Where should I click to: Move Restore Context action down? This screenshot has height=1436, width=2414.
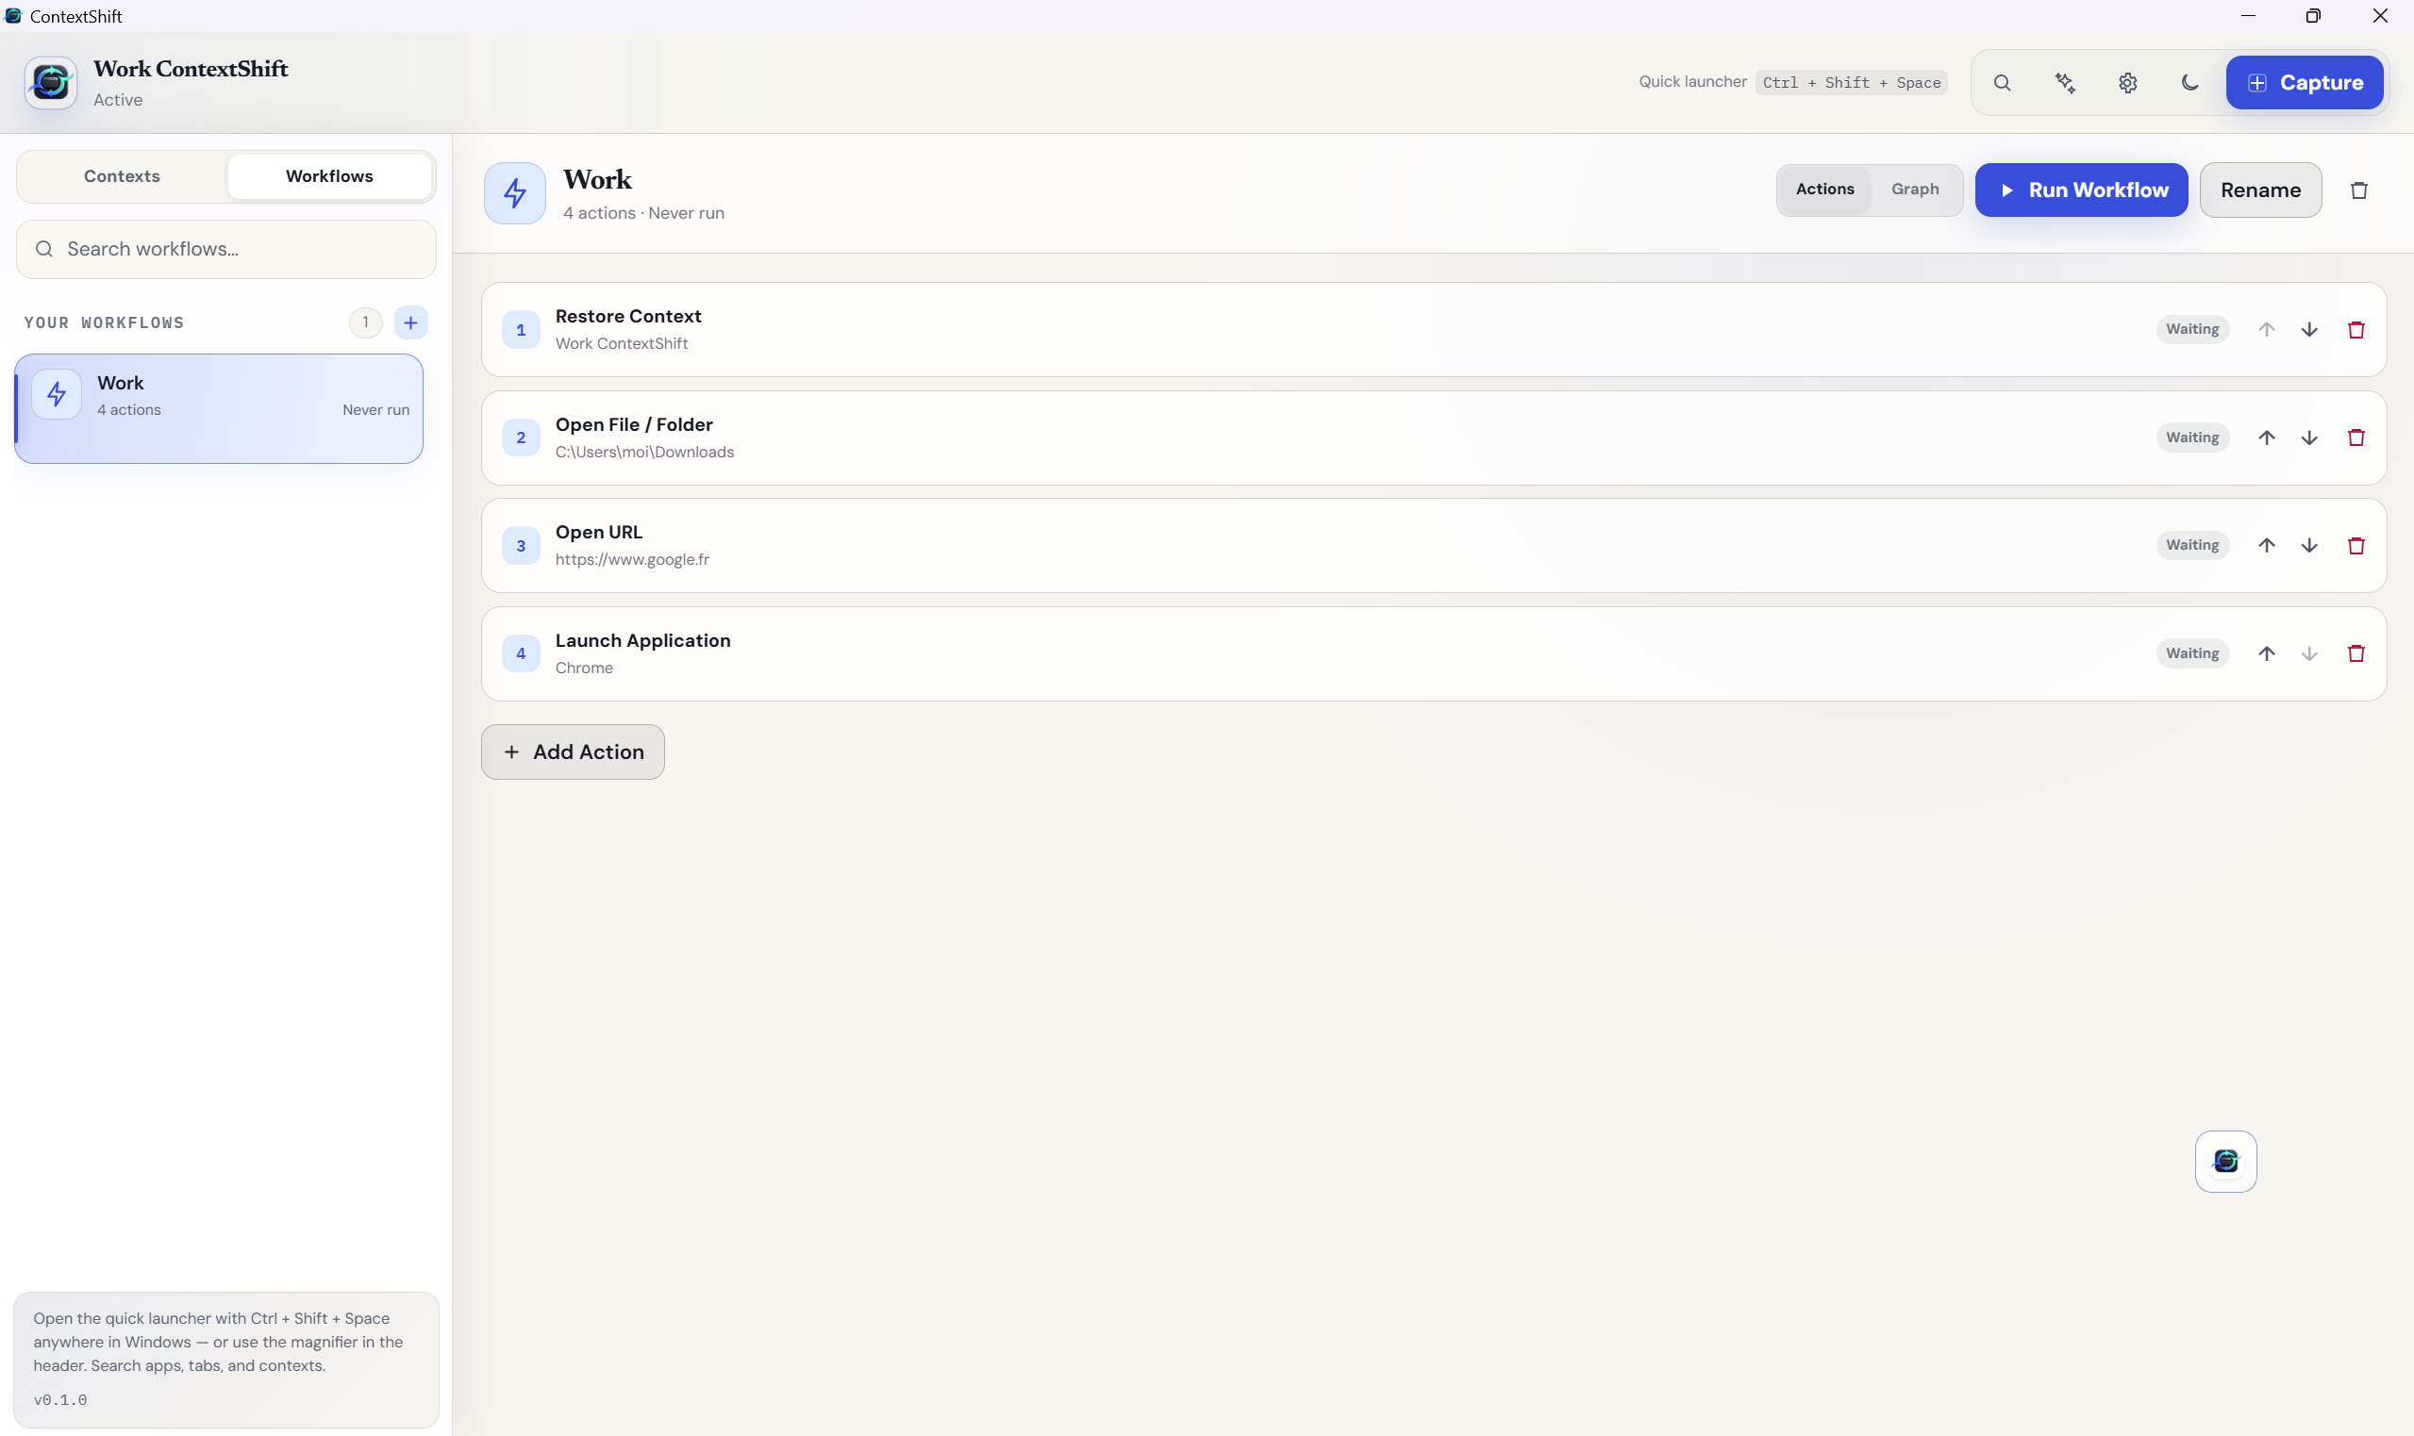[x=2309, y=329]
